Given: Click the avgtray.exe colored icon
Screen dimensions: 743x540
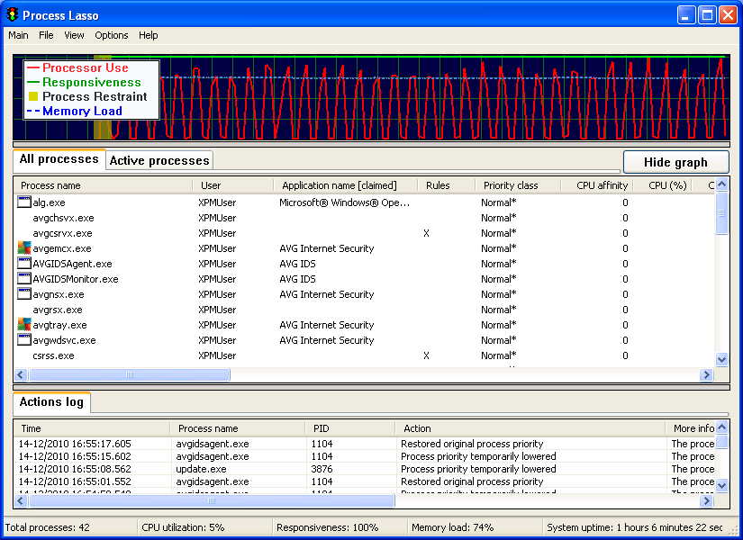Looking at the screenshot, I should [x=24, y=325].
